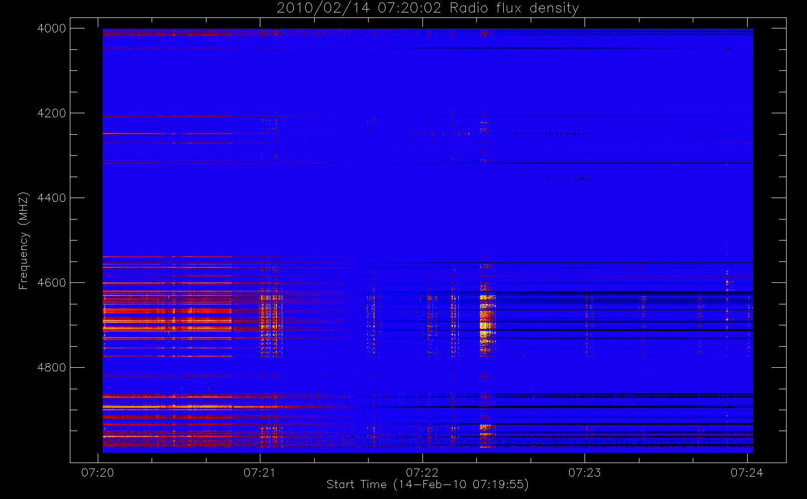Screen dimensions: 807x499
Task: Click the 07:20 time tick label
Action: click(x=97, y=473)
